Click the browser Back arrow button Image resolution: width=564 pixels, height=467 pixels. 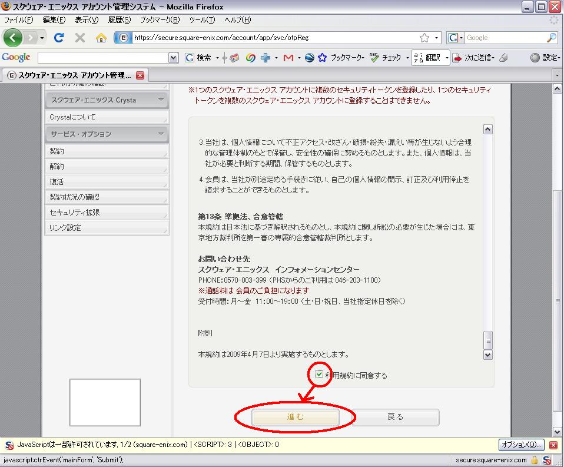click(x=13, y=38)
